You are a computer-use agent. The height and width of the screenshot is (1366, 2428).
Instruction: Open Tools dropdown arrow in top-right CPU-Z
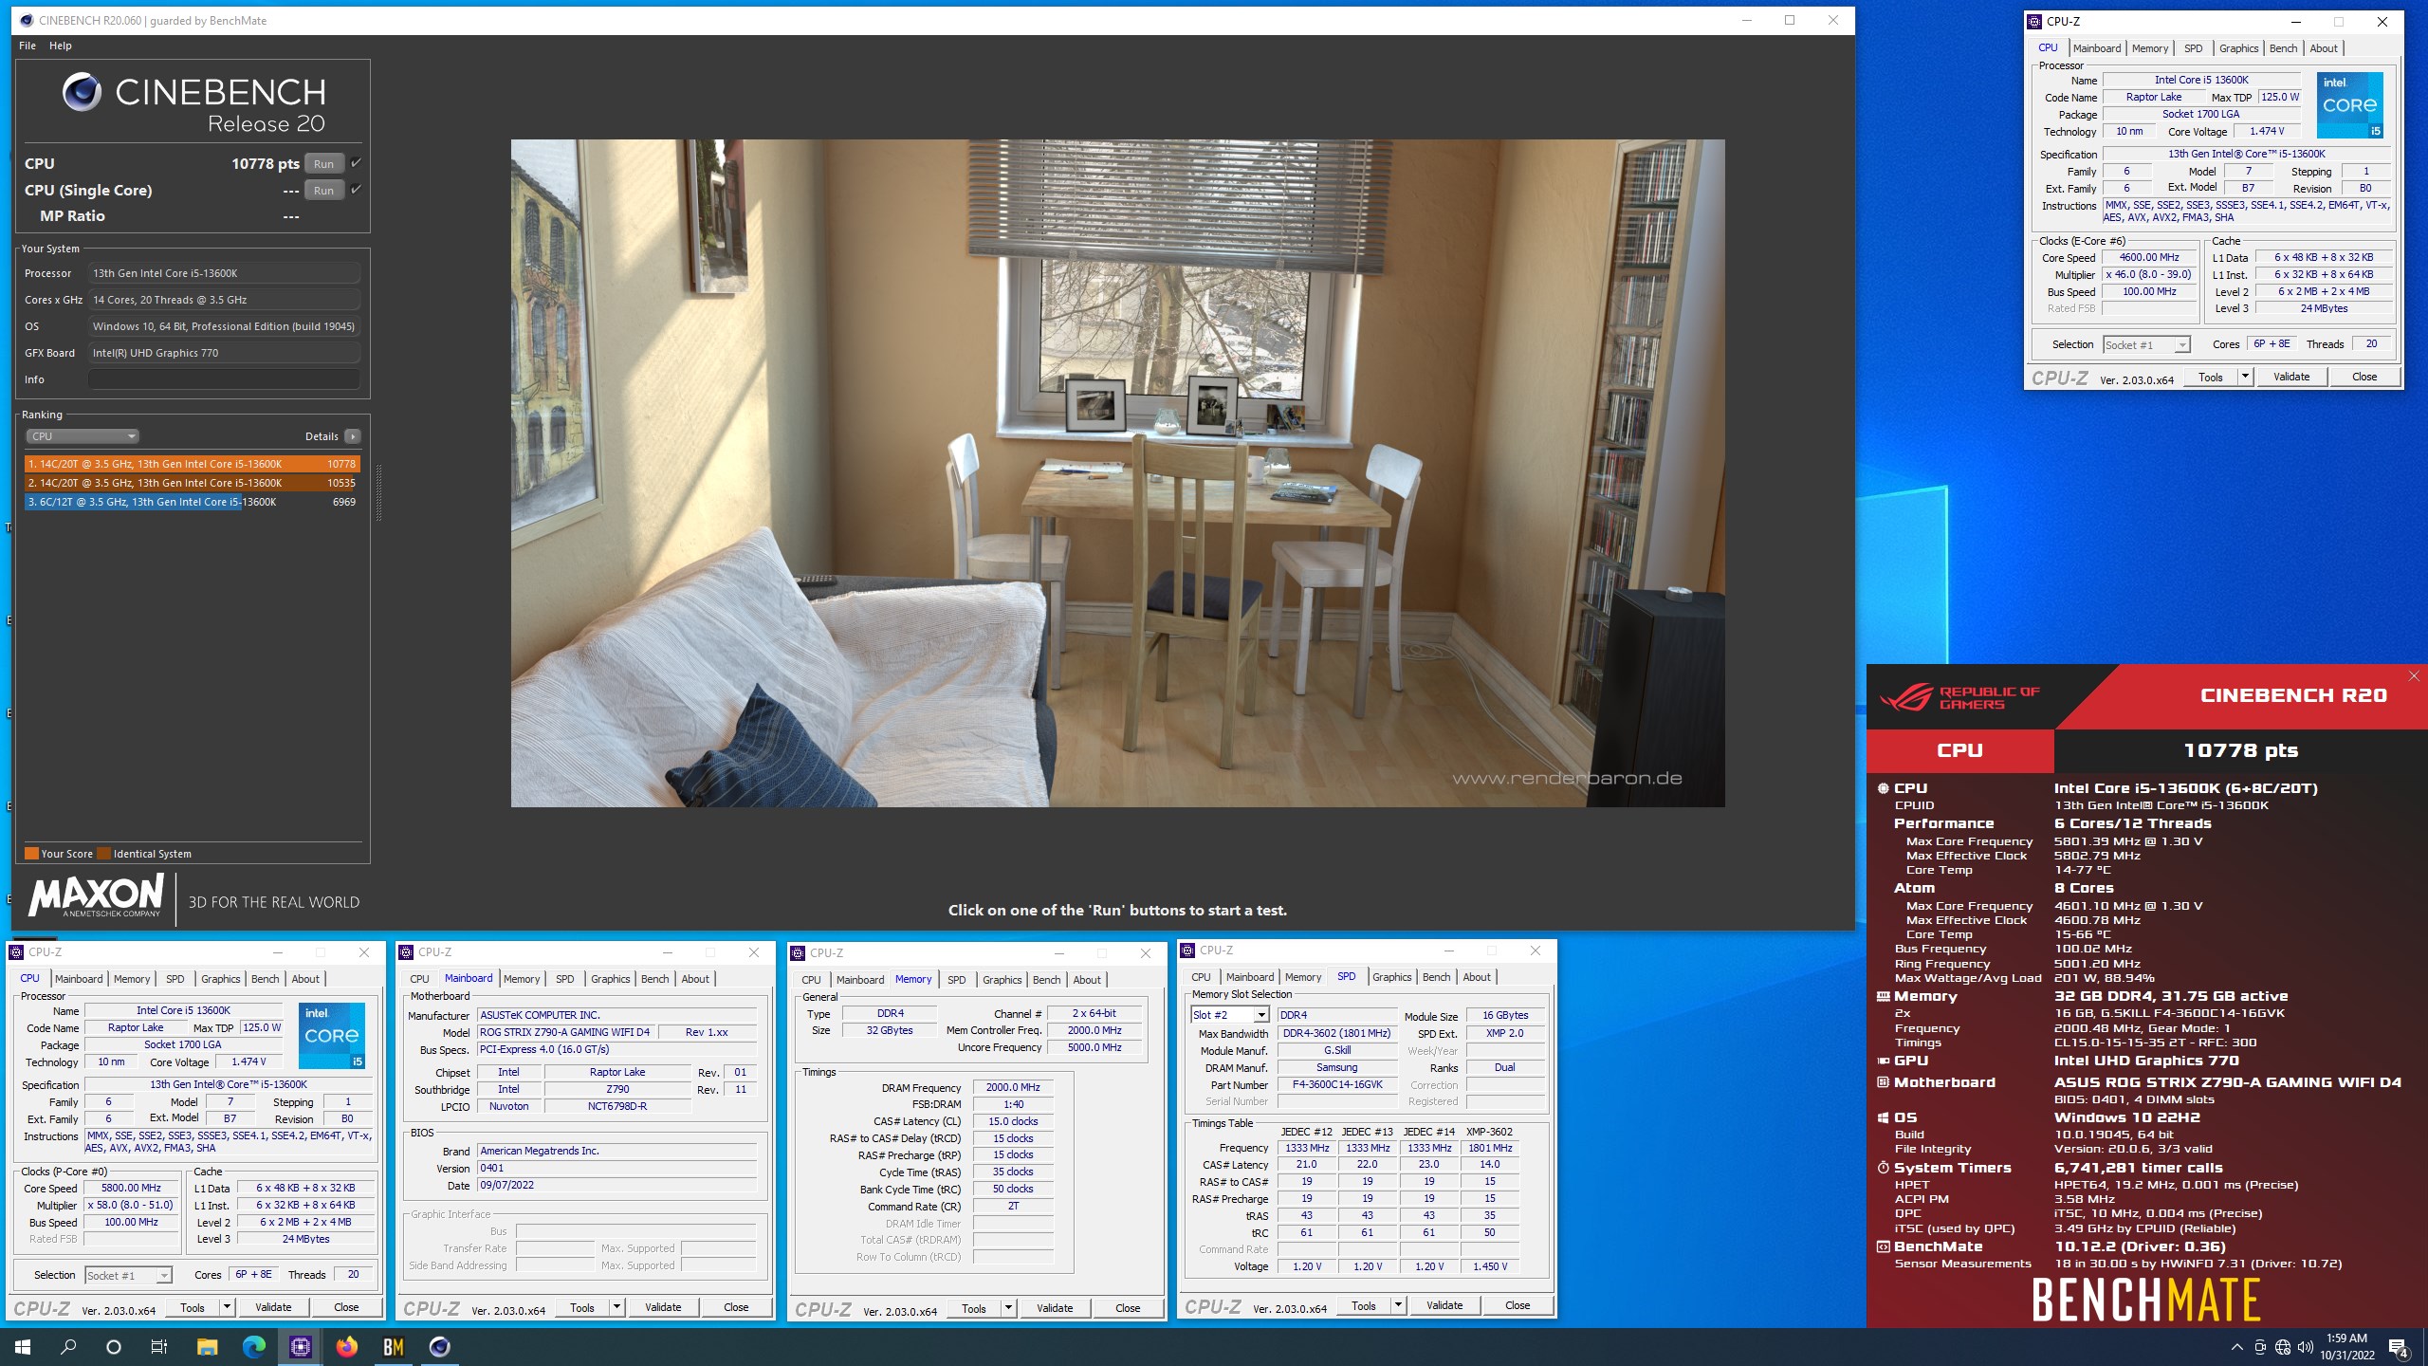click(x=2245, y=377)
